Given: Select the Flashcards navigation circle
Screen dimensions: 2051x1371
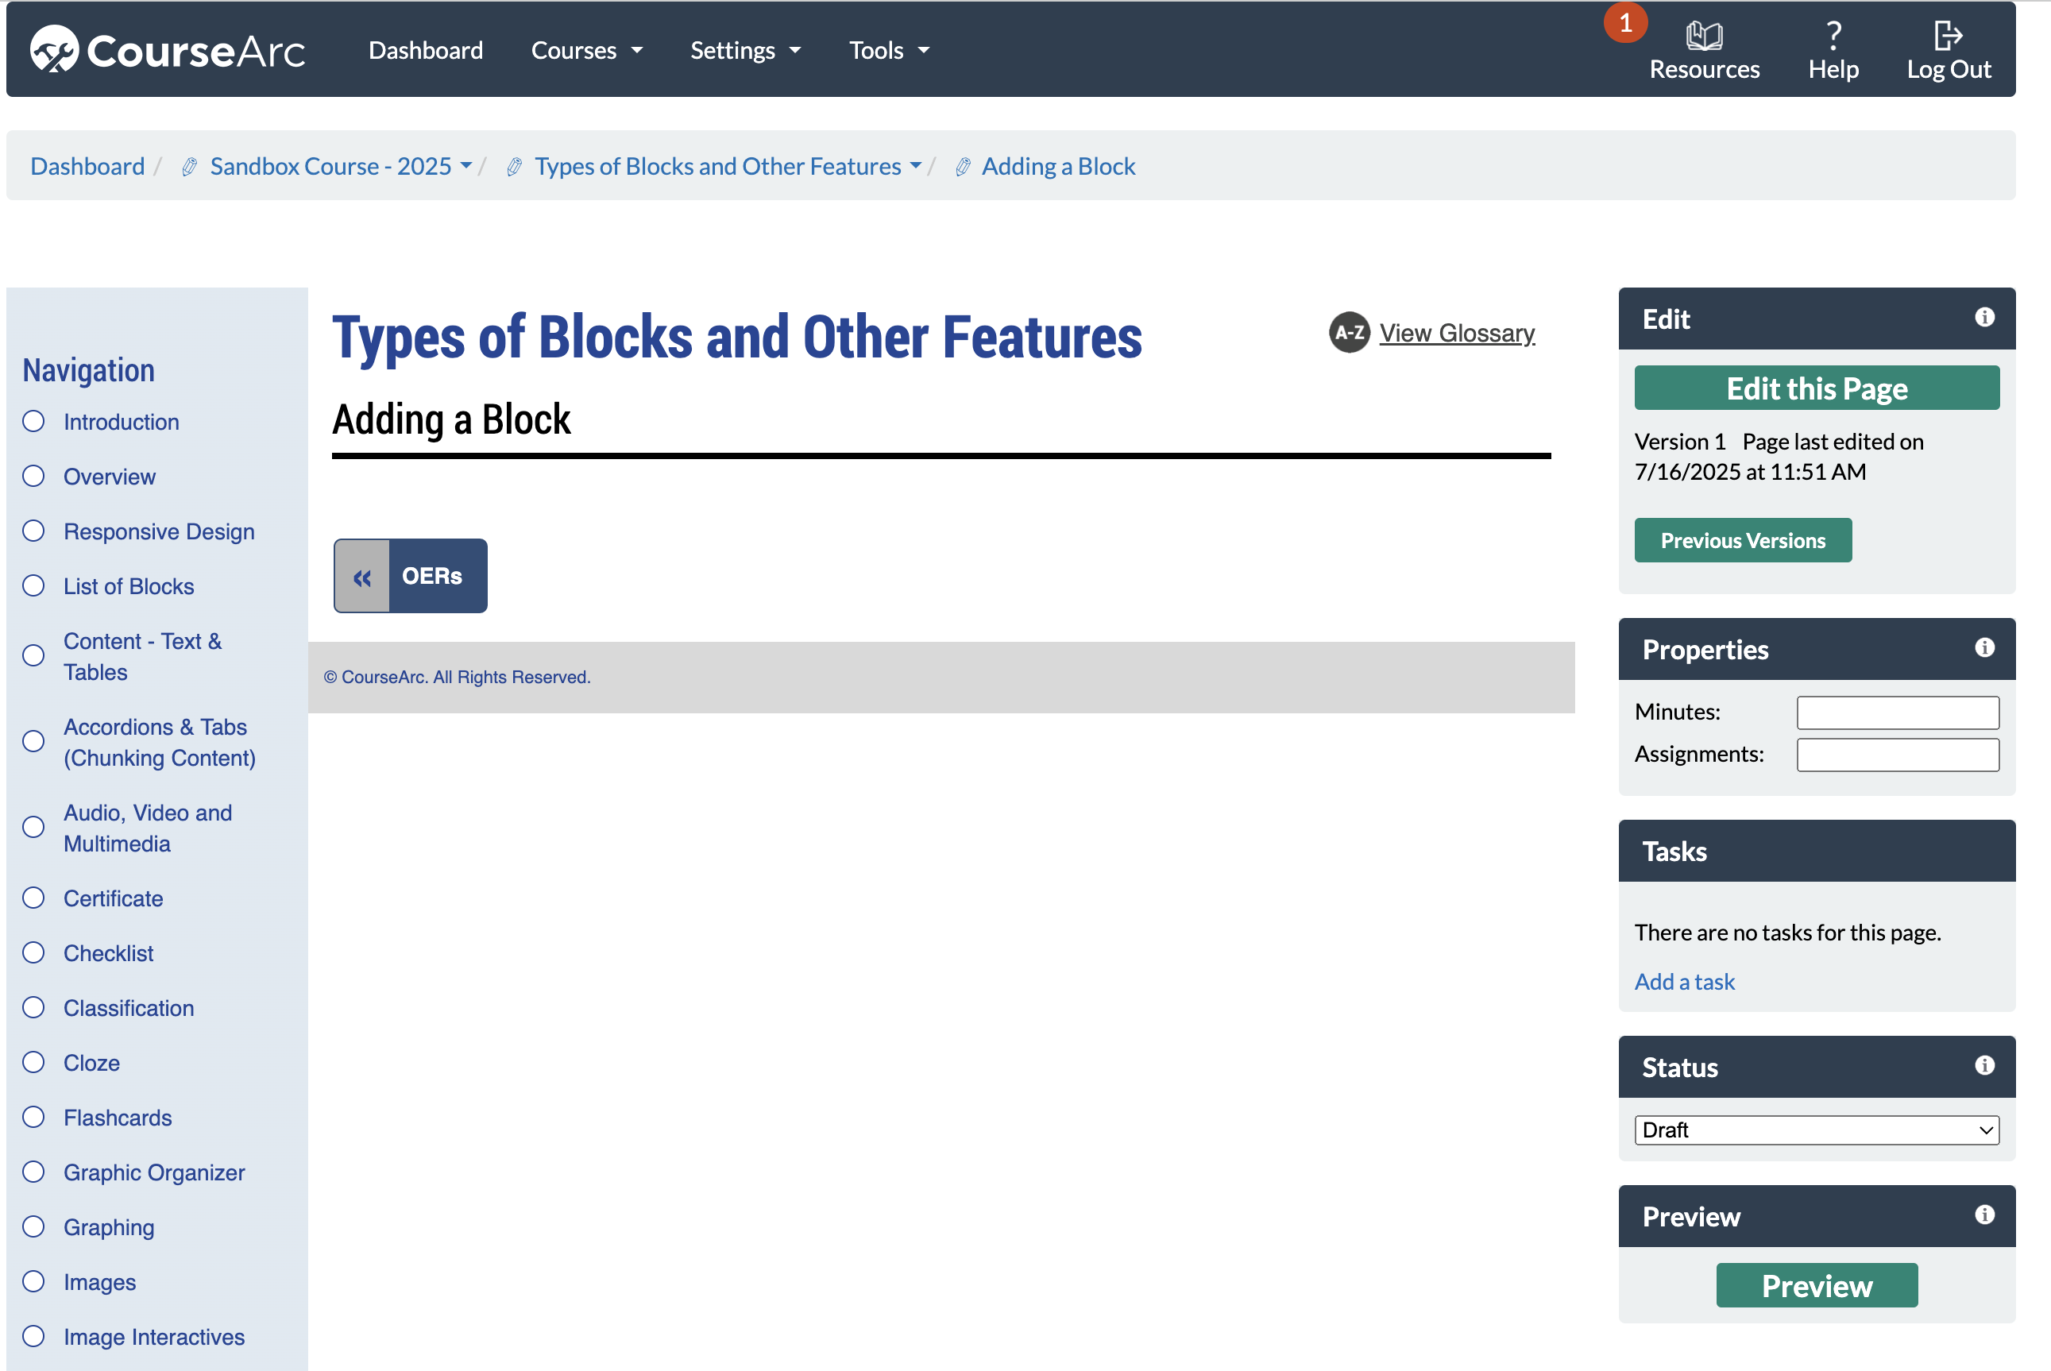Looking at the screenshot, I should pyautogui.click(x=33, y=1118).
